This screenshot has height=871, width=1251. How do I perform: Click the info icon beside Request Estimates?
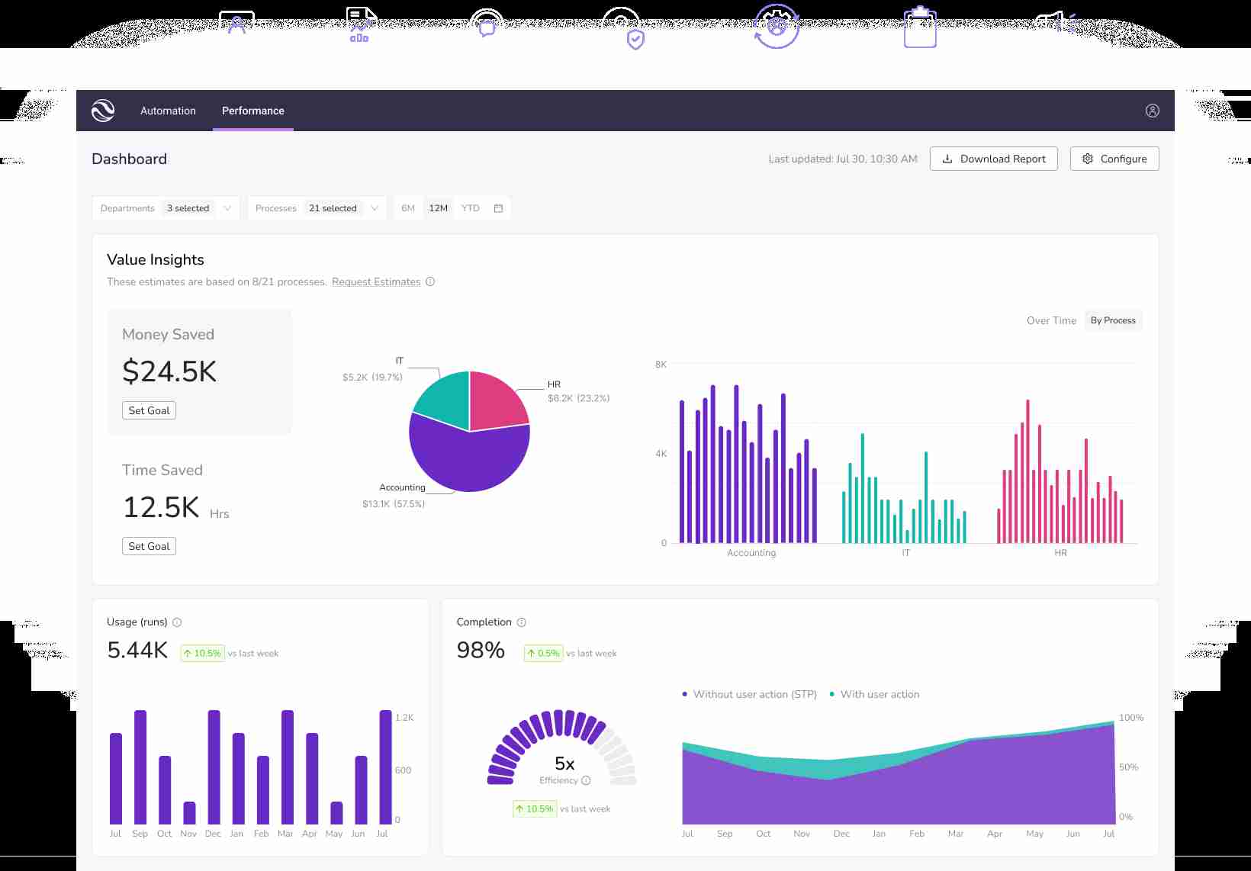click(x=430, y=281)
